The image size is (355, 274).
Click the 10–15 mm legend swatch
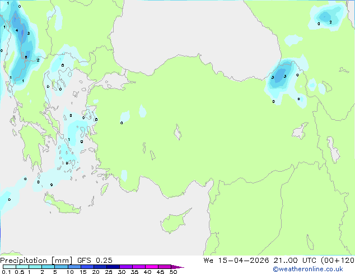74,267
